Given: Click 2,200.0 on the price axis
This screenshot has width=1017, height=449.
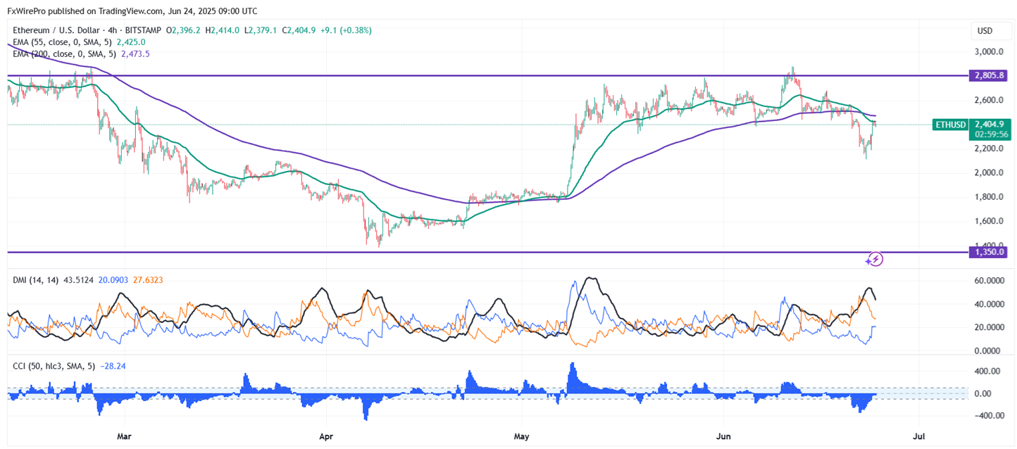Looking at the screenshot, I should [x=988, y=148].
